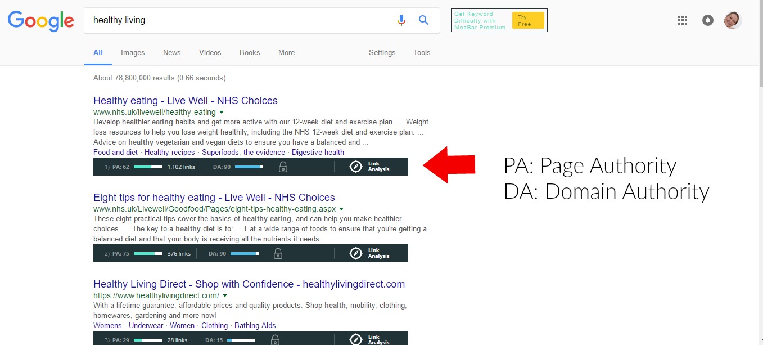Image resolution: width=763 pixels, height=345 pixels.
Task: Open the 'Food and diet' sitelink
Action: (x=115, y=153)
